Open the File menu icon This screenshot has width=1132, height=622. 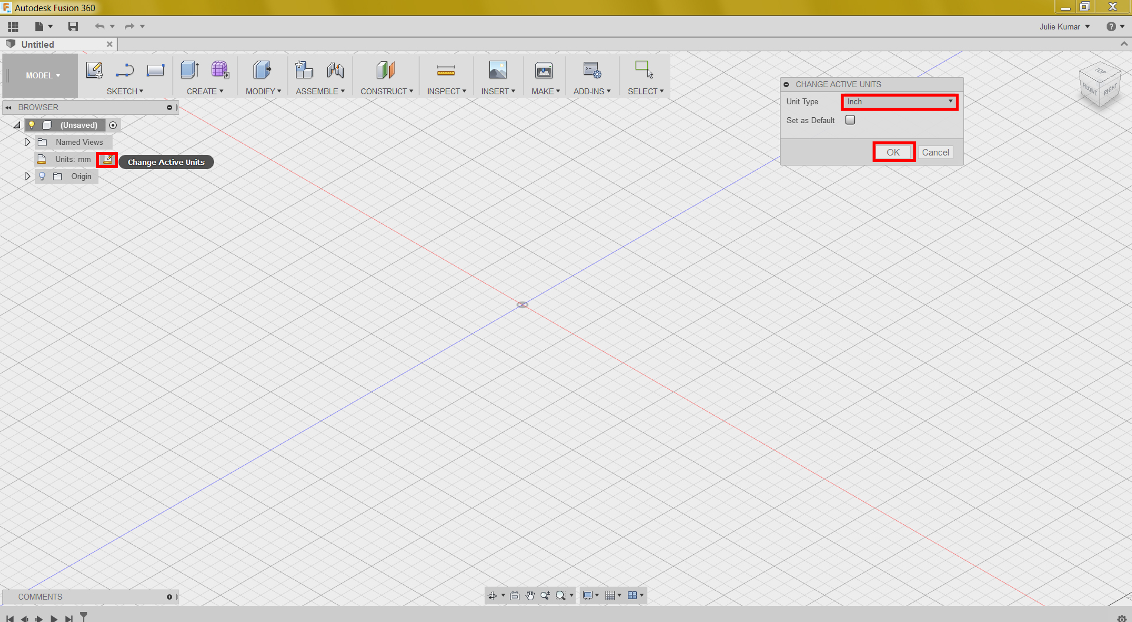pyautogui.click(x=39, y=27)
